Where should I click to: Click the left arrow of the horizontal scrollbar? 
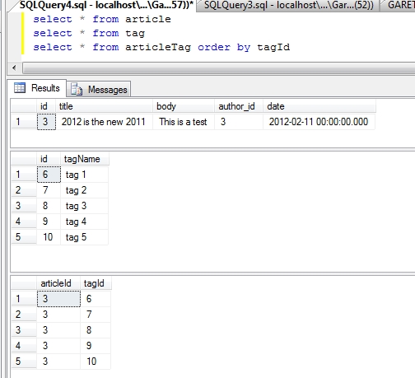click(x=14, y=68)
